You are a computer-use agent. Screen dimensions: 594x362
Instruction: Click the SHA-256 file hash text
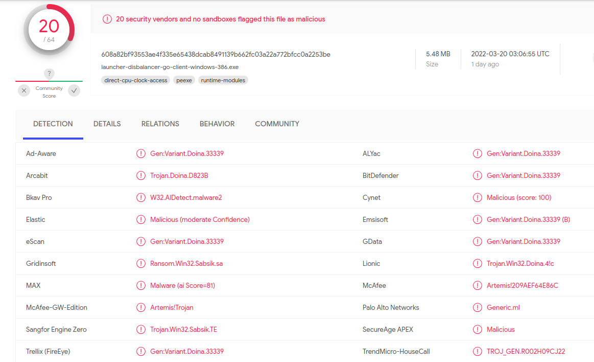216,54
